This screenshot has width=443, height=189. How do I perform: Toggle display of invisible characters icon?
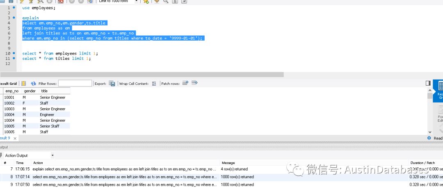[x=175, y=1]
